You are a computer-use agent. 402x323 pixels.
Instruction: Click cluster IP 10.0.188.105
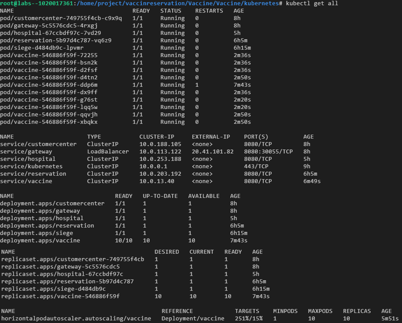click(160, 144)
